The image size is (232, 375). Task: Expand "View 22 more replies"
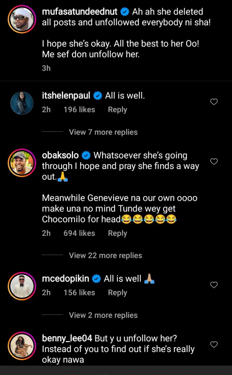click(x=105, y=256)
